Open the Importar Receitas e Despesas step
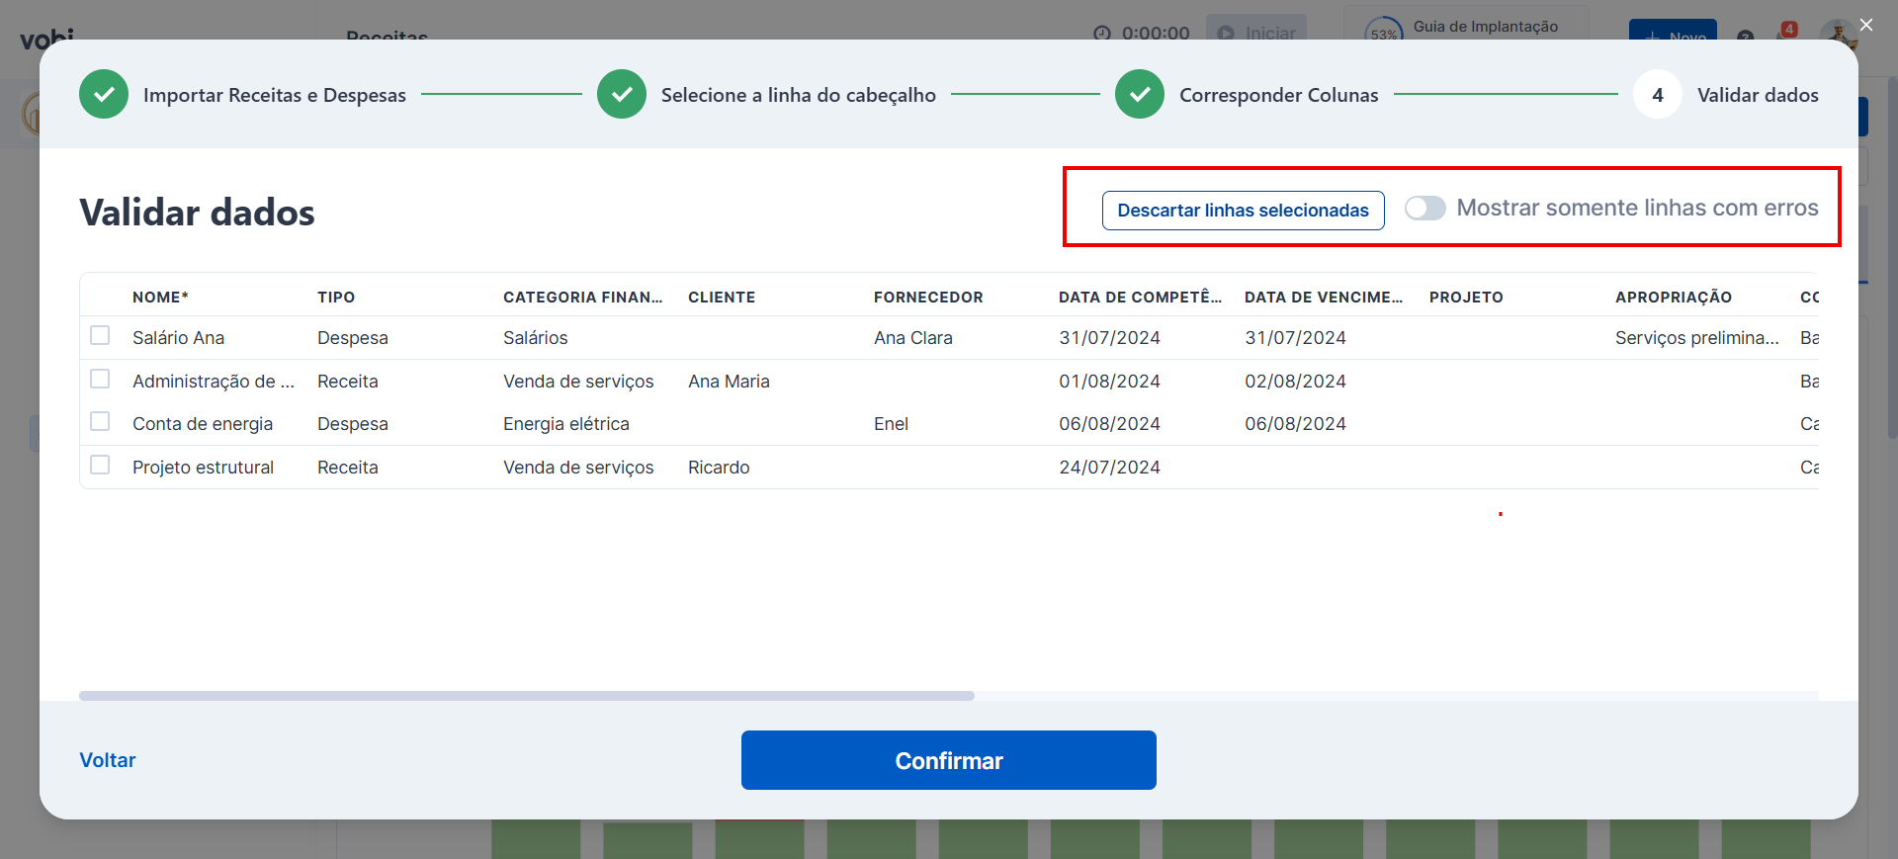 275,95
